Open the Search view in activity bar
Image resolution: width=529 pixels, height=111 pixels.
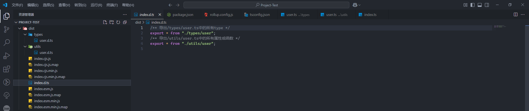[7, 42]
